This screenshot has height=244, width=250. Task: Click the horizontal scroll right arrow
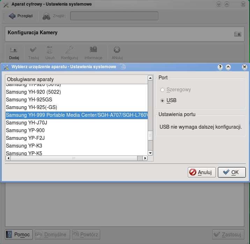click(145, 158)
